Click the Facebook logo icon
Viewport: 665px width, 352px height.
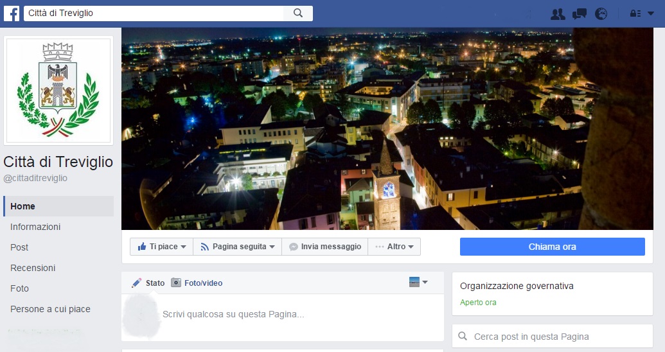click(12, 13)
